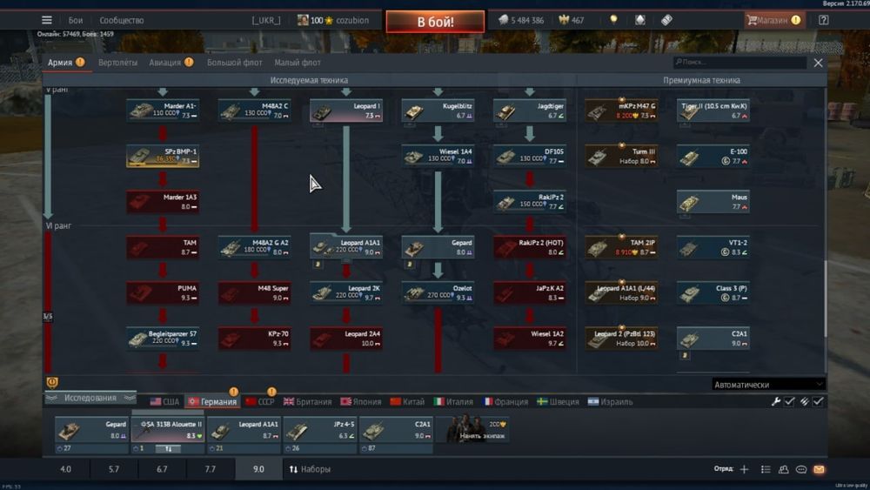Open the help question mark icon
This screenshot has height=490, width=870.
pos(823,20)
